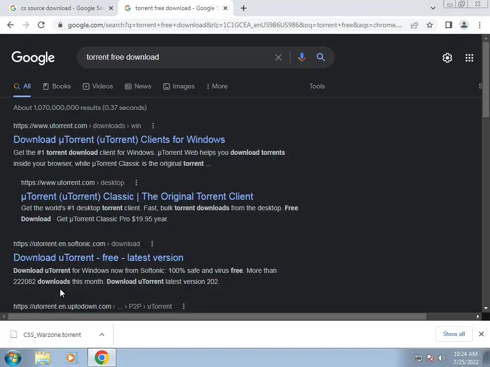Open the search Tools option
This screenshot has width=490, height=367.
click(x=317, y=86)
